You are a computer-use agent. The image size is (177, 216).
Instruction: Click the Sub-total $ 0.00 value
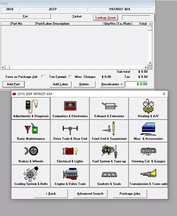click(143, 72)
